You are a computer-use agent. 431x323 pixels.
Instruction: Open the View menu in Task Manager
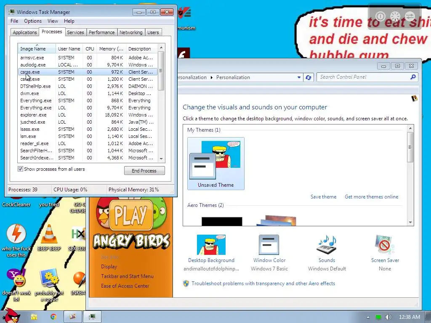[53, 21]
